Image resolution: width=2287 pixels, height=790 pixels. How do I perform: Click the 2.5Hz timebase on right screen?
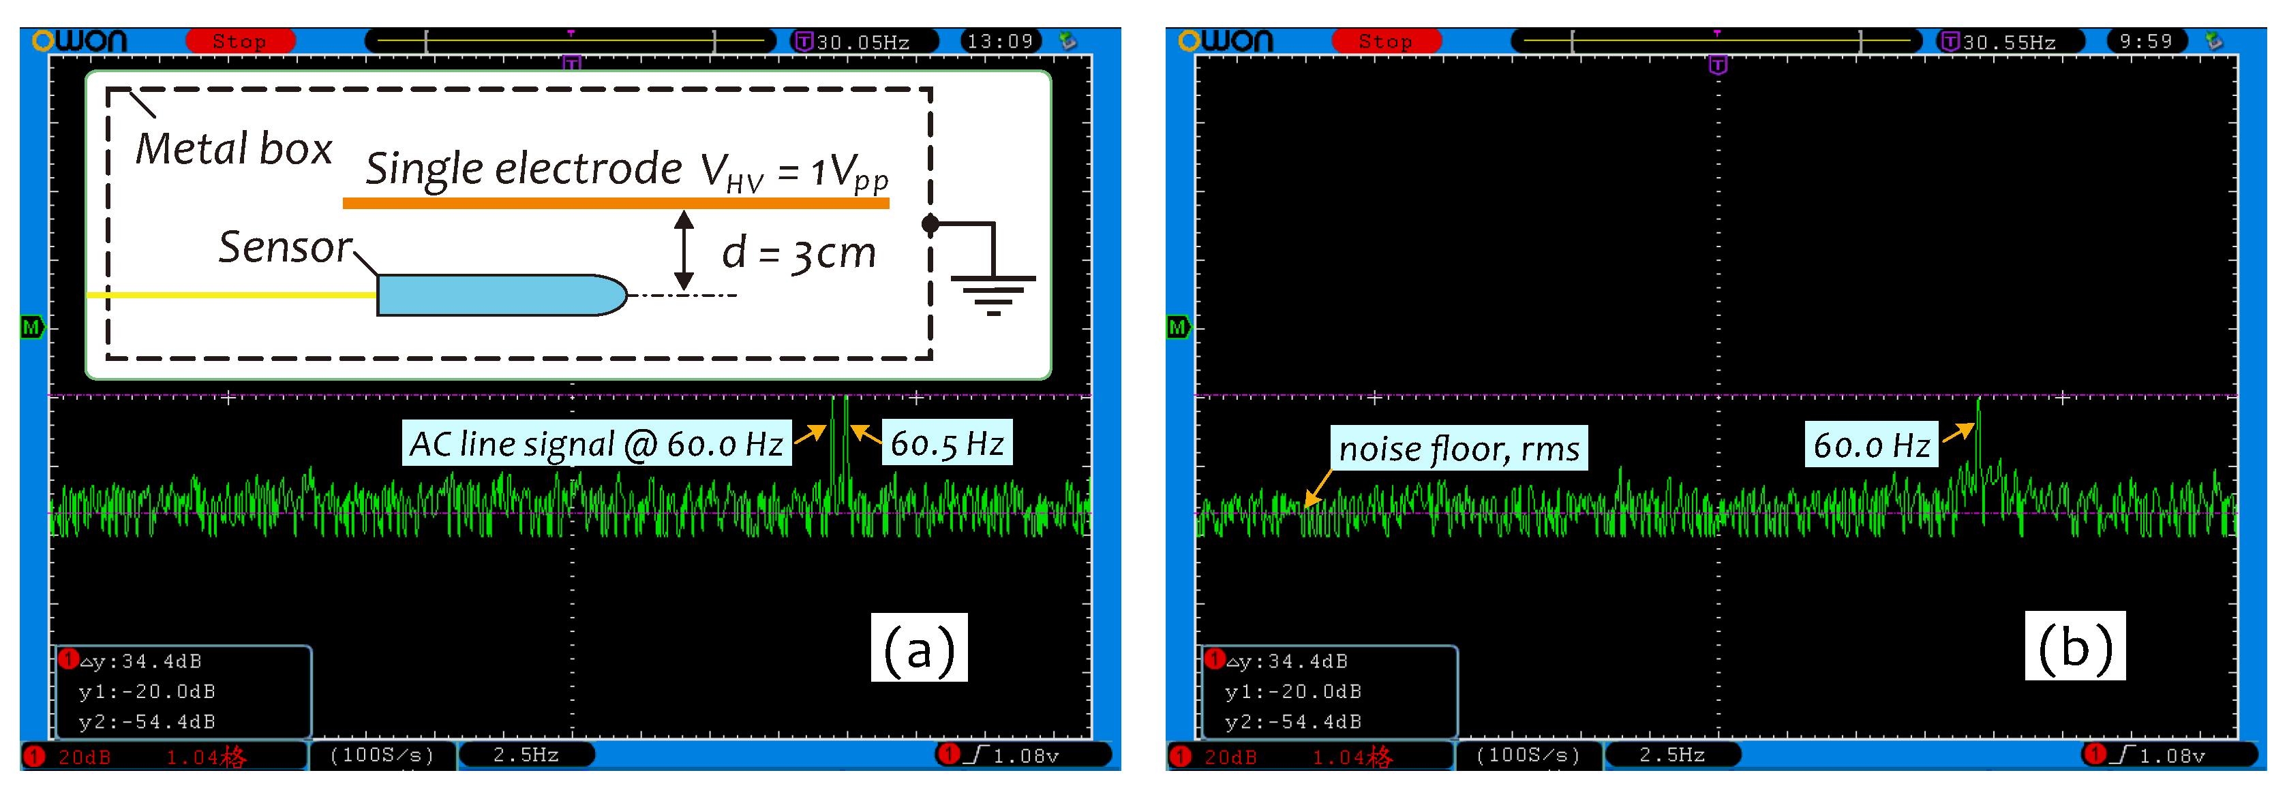click(1671, 755)
